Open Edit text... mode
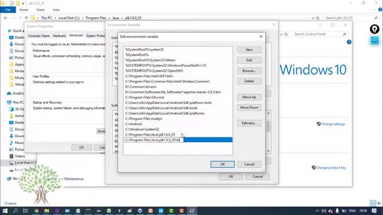Image resolution: width=383 pixels, height=215 pixels. point(249,123)
